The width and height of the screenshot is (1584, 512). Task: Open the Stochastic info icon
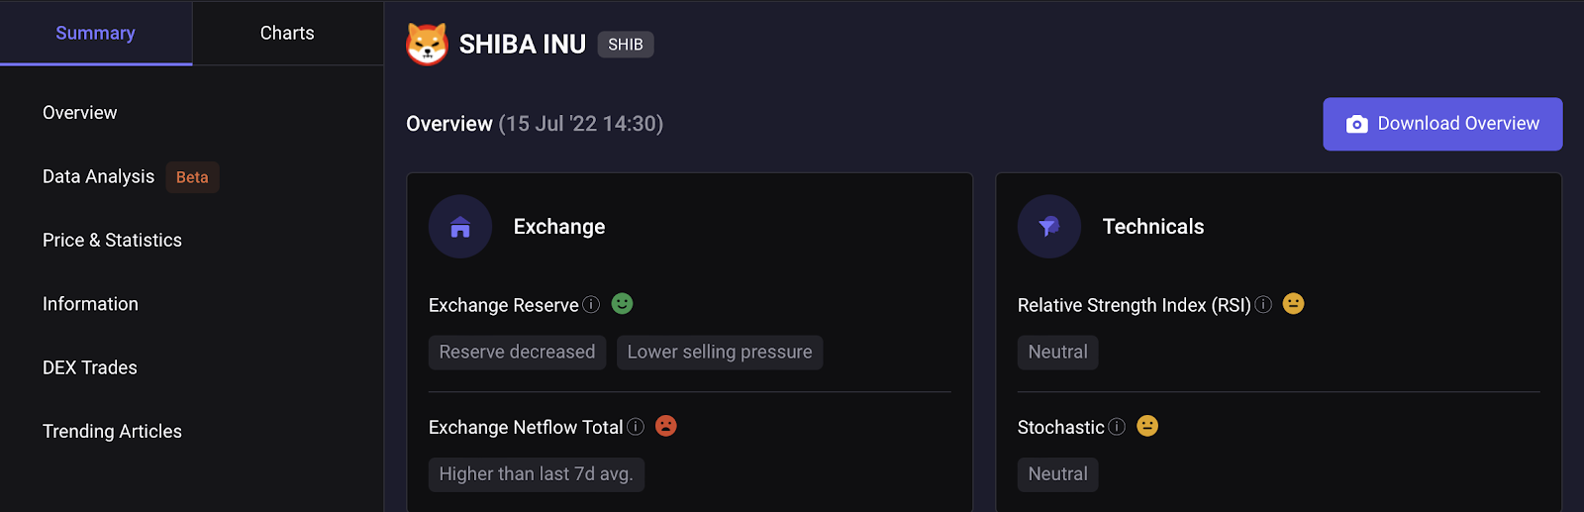(x=1117, y=427)
